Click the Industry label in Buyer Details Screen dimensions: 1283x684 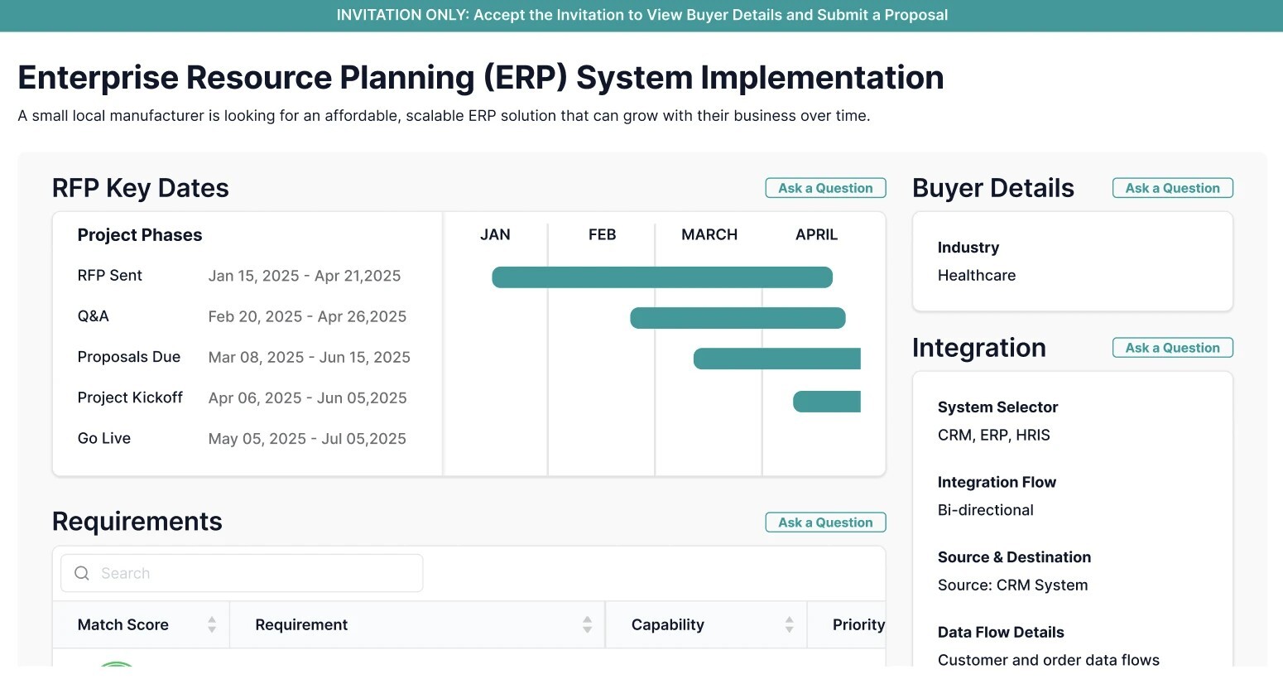(x=968, y=248)
